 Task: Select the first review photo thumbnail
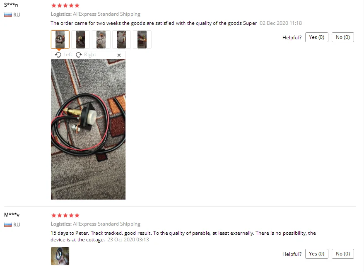coord(60,39)
